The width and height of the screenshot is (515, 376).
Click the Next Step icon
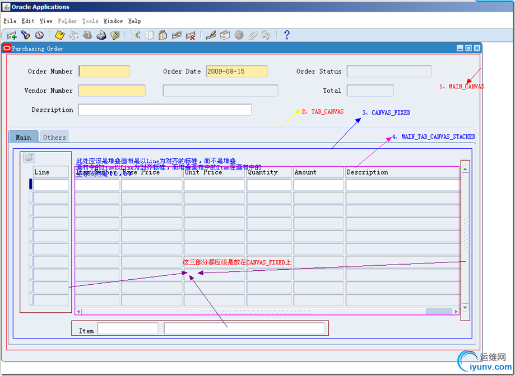[73, 35]
